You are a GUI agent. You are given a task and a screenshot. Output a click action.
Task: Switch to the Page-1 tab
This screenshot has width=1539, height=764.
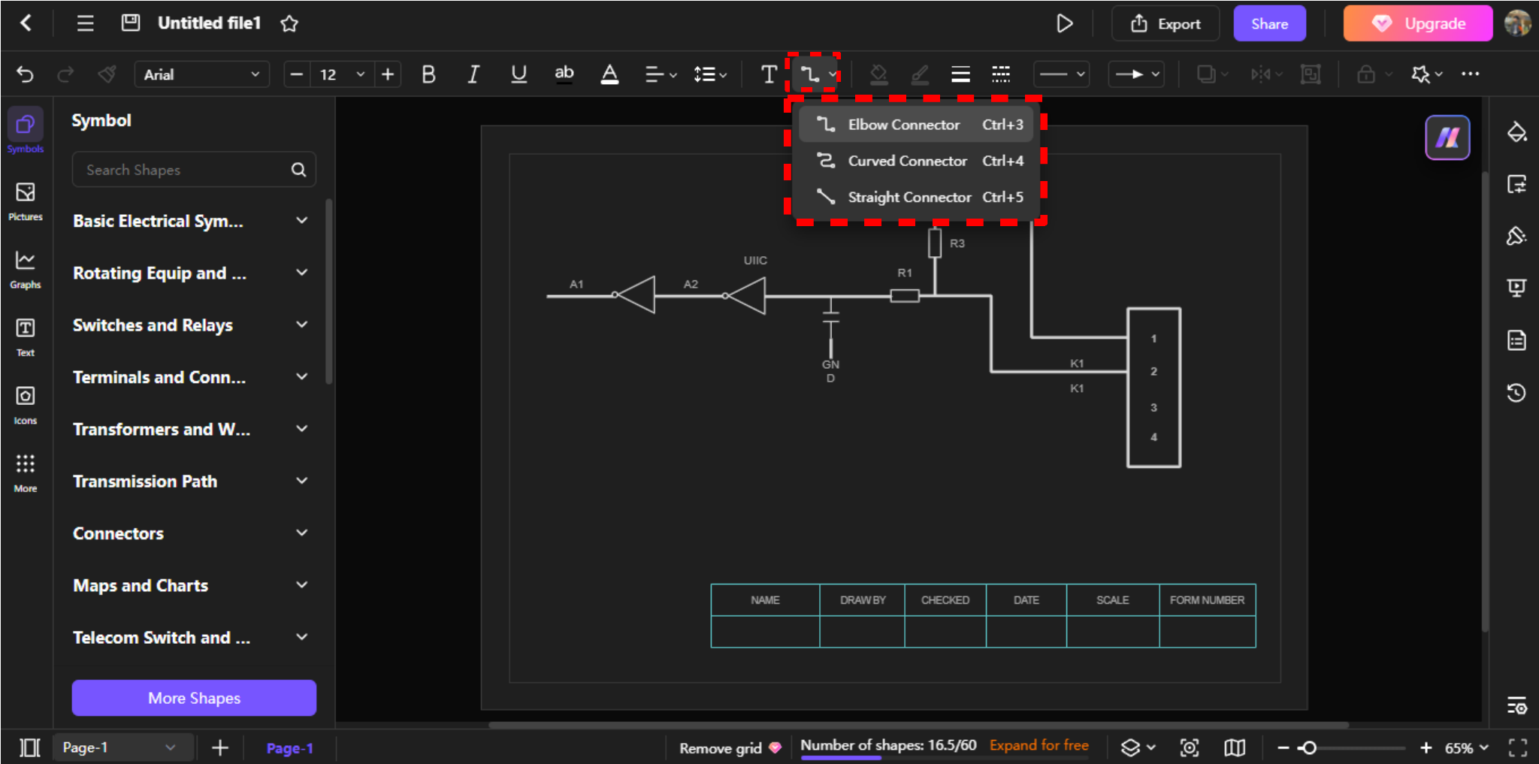(289, 748)
